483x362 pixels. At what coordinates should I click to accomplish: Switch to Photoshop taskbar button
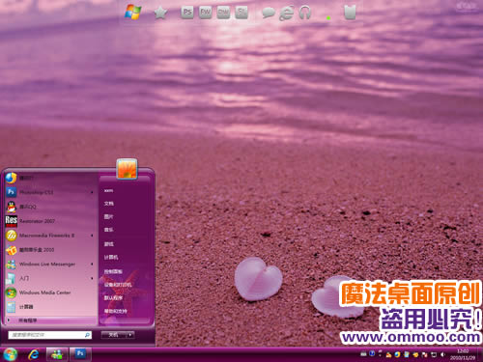pos(80,354)
